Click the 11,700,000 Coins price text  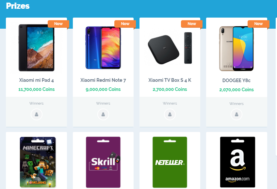pyautogui.click(x=36, y=89)
